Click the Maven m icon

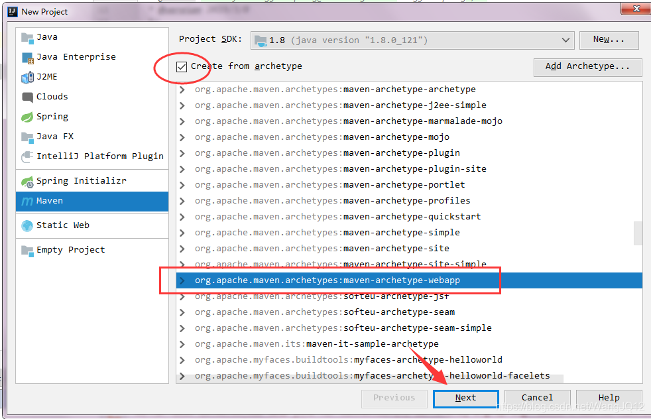pos(27,202)
